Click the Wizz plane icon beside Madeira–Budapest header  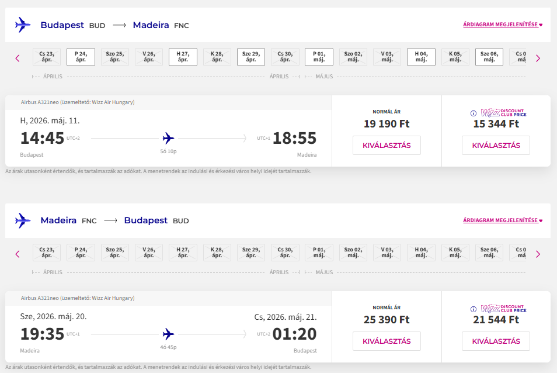point(23,220)
